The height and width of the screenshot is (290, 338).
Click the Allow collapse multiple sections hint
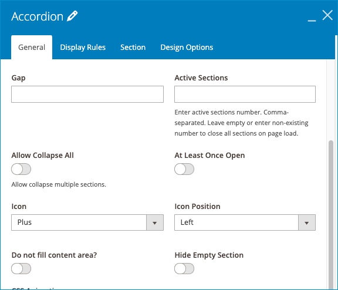59,184
